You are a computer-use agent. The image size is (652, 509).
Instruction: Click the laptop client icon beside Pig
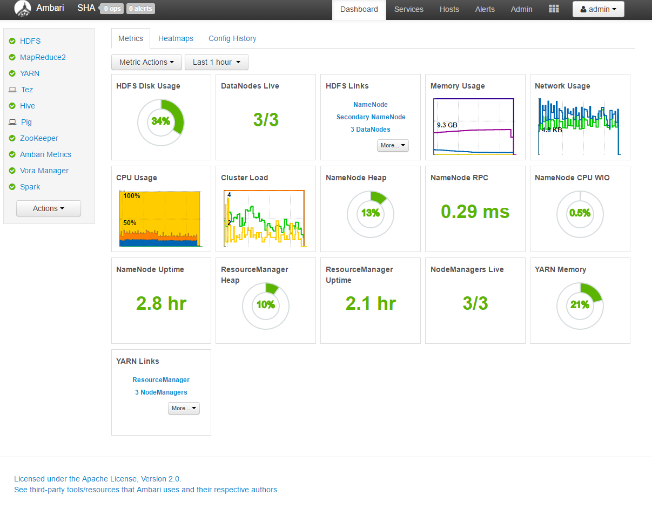coord(12,122)
